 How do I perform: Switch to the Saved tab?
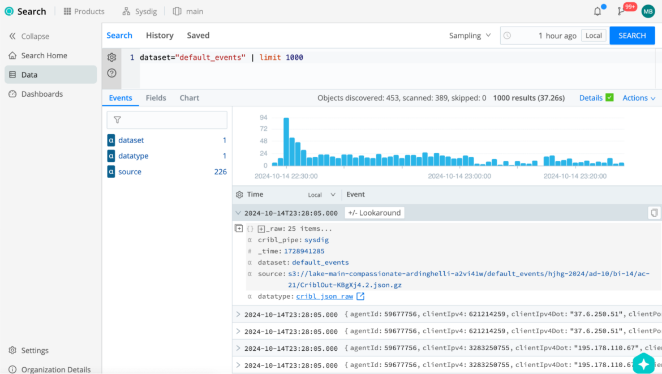(198, 36)
